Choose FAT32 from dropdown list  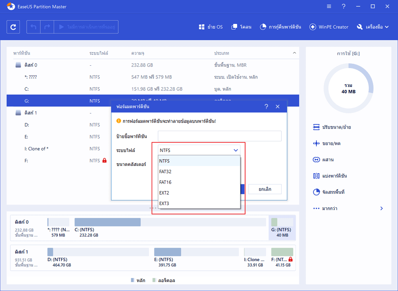199,172
